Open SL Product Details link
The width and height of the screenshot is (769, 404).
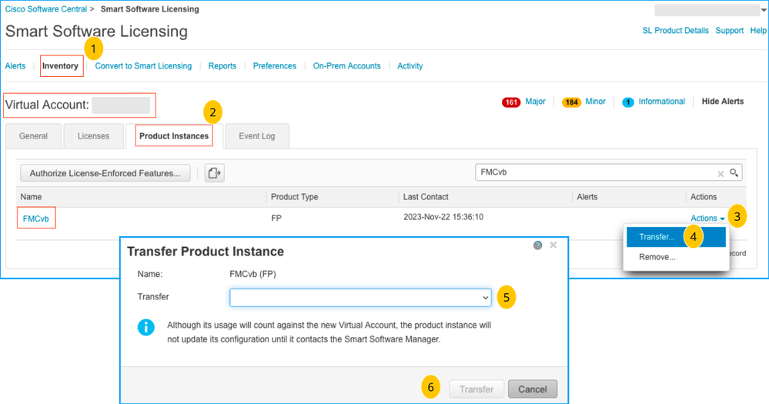(x=675, y=31)
